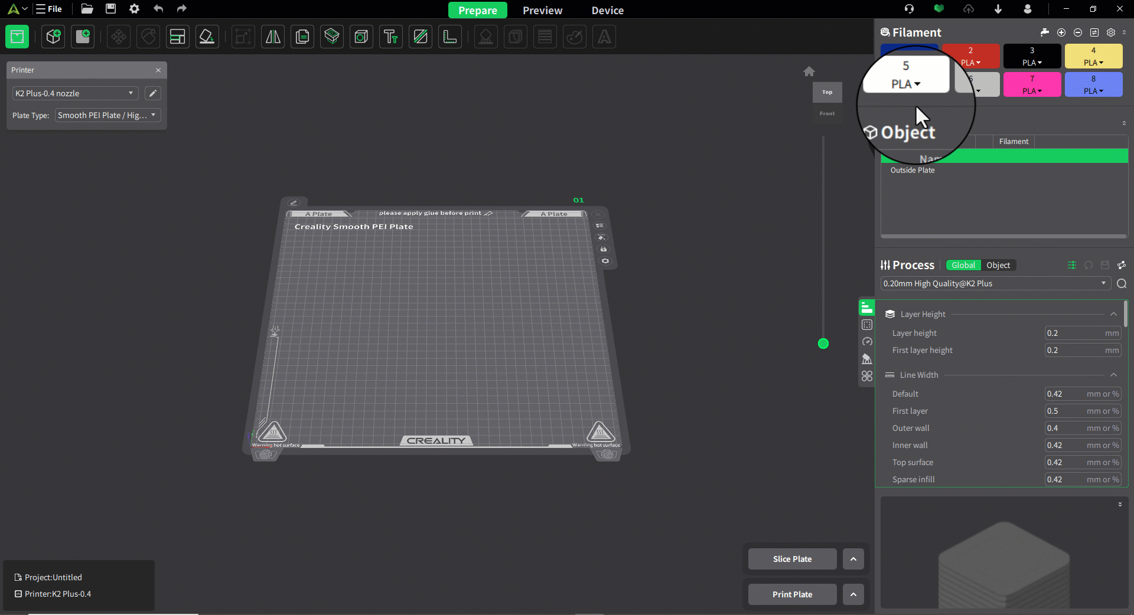Switch to the Device tab
1134x615 pixels.
608,10
